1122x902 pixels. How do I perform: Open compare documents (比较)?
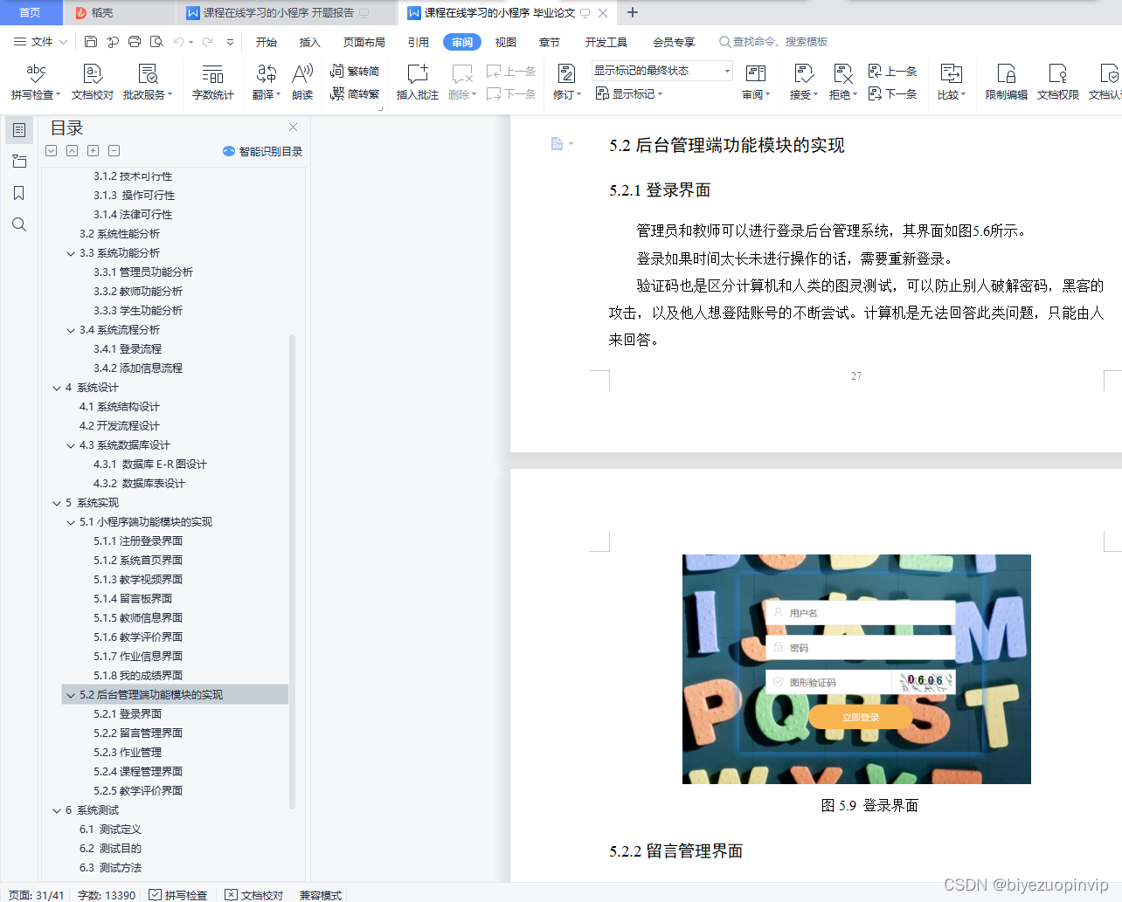coord(952,81)
